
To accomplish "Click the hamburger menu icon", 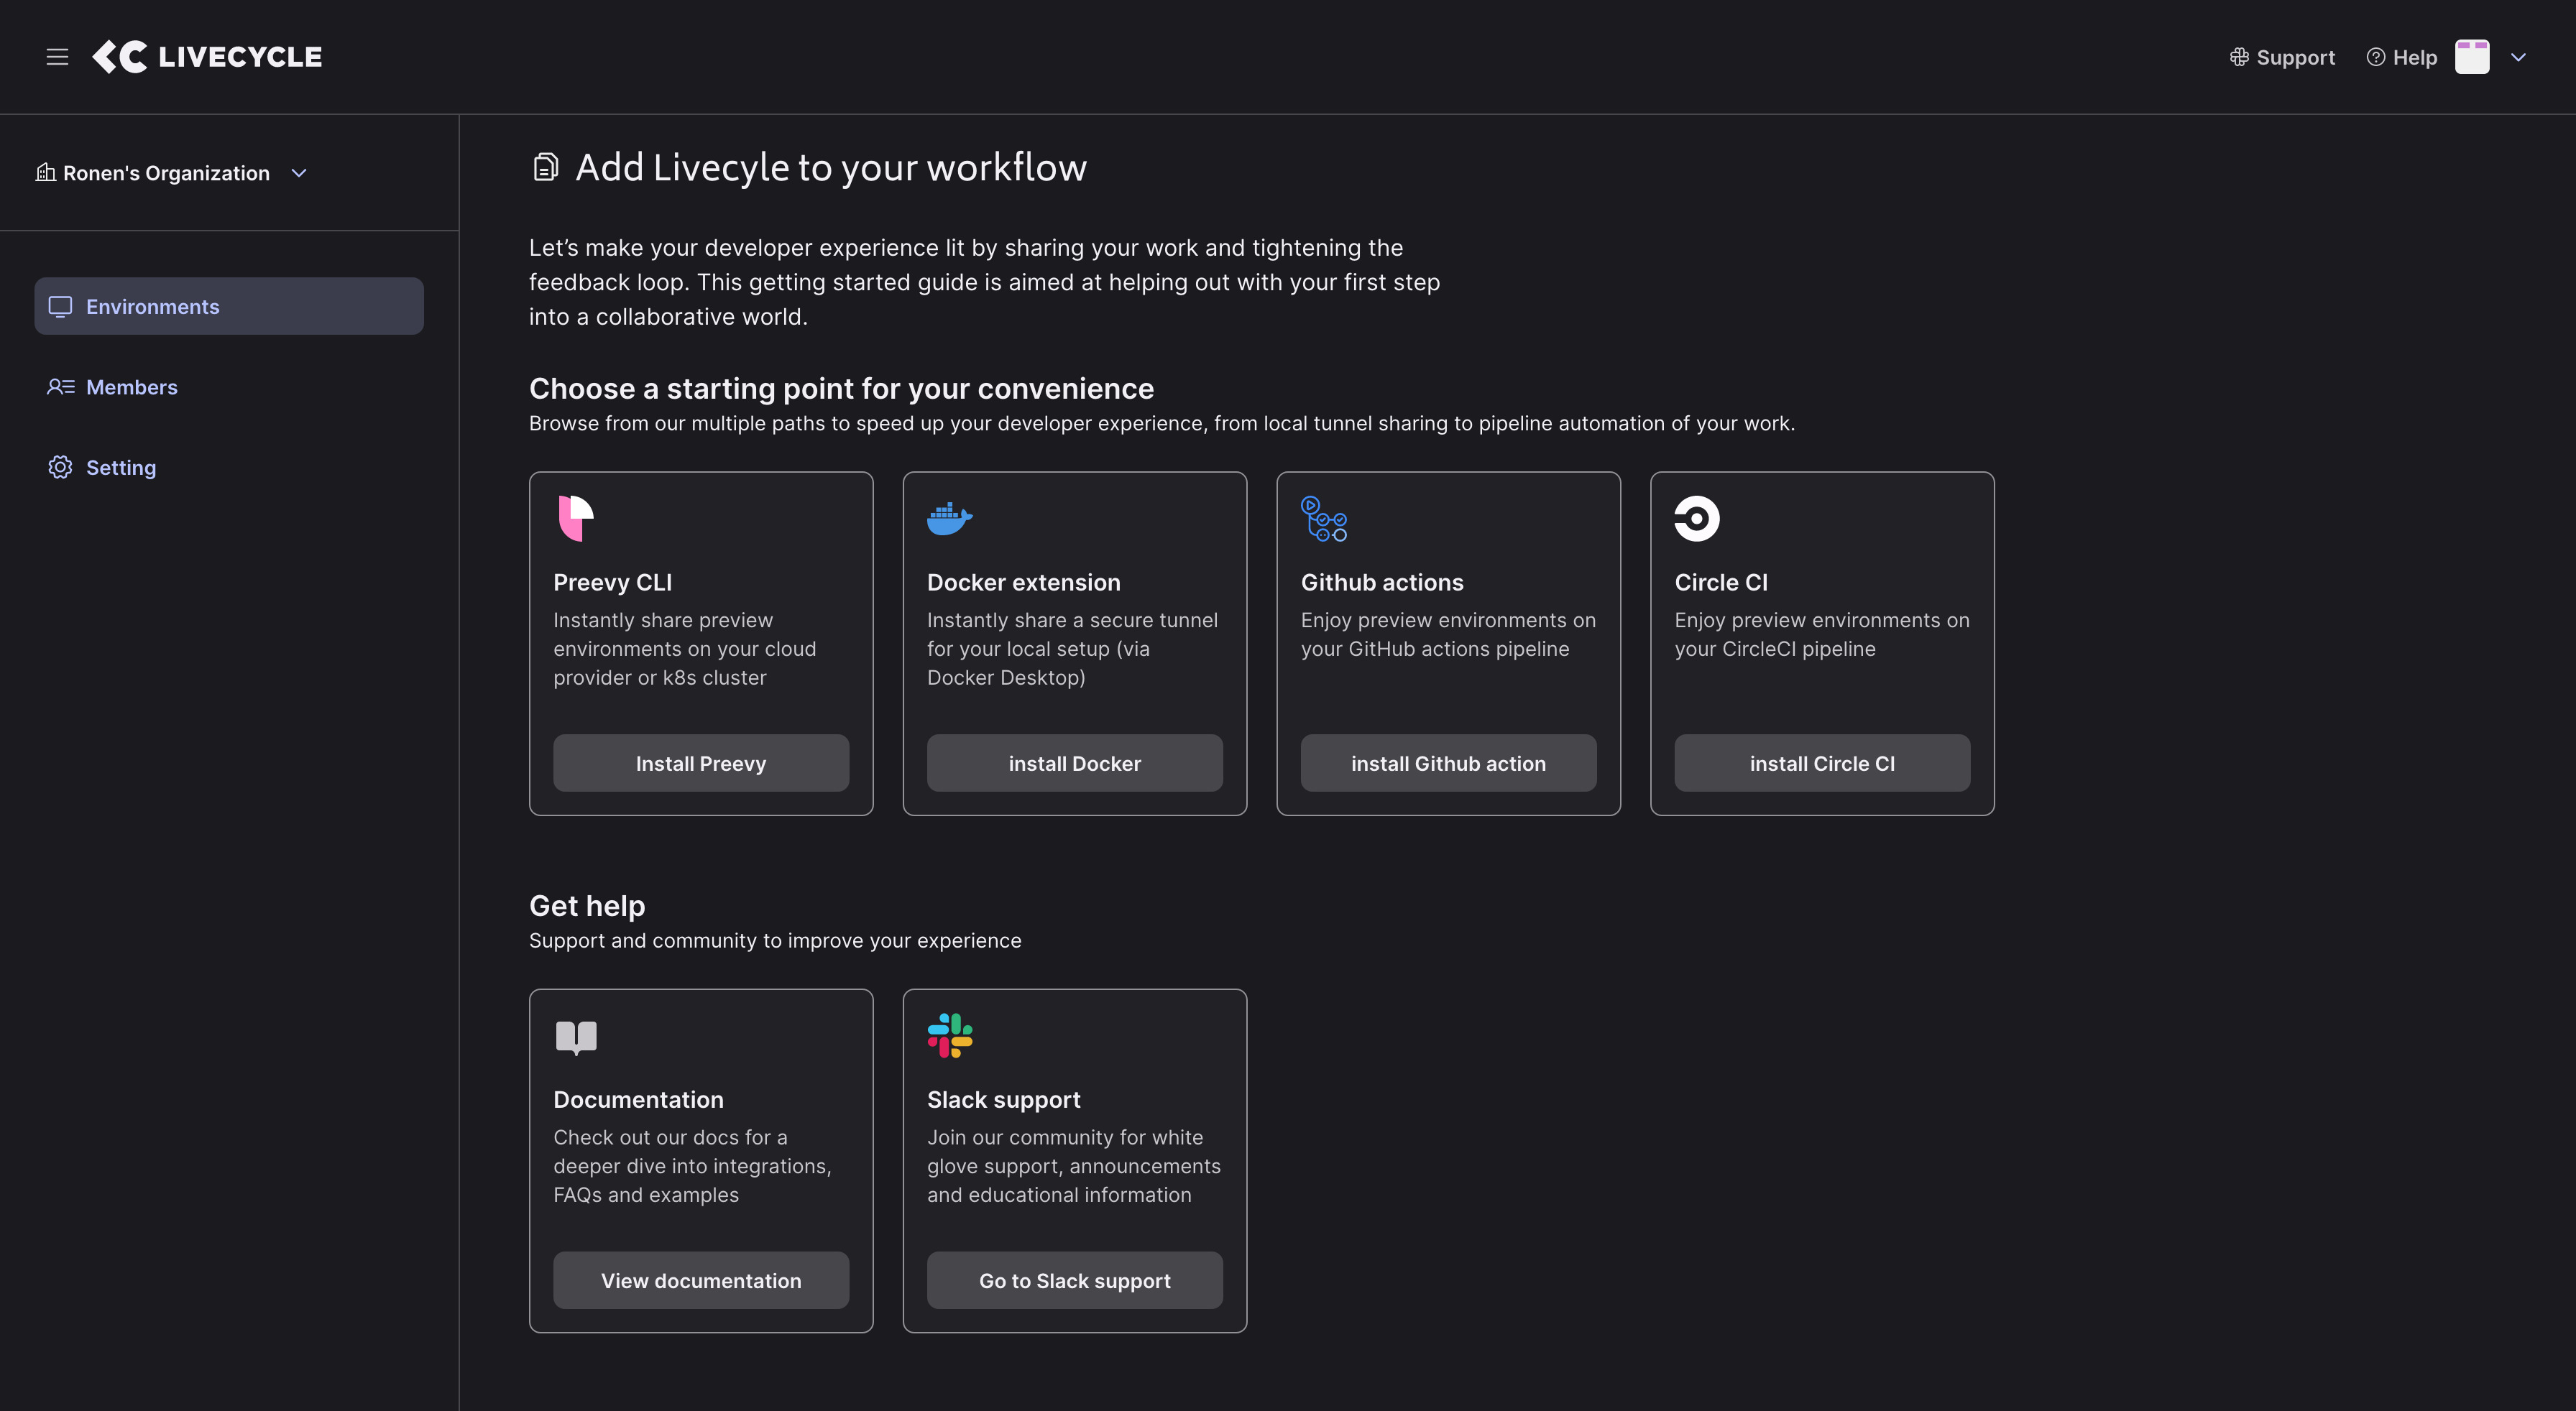I will pyautogui.click(x=57, y=57).
